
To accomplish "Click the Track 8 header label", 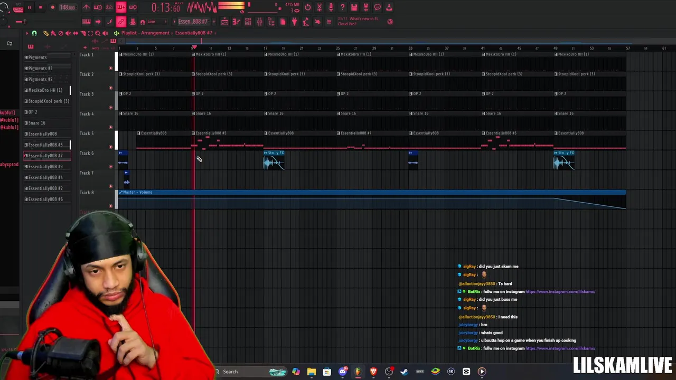I will 87,193.
